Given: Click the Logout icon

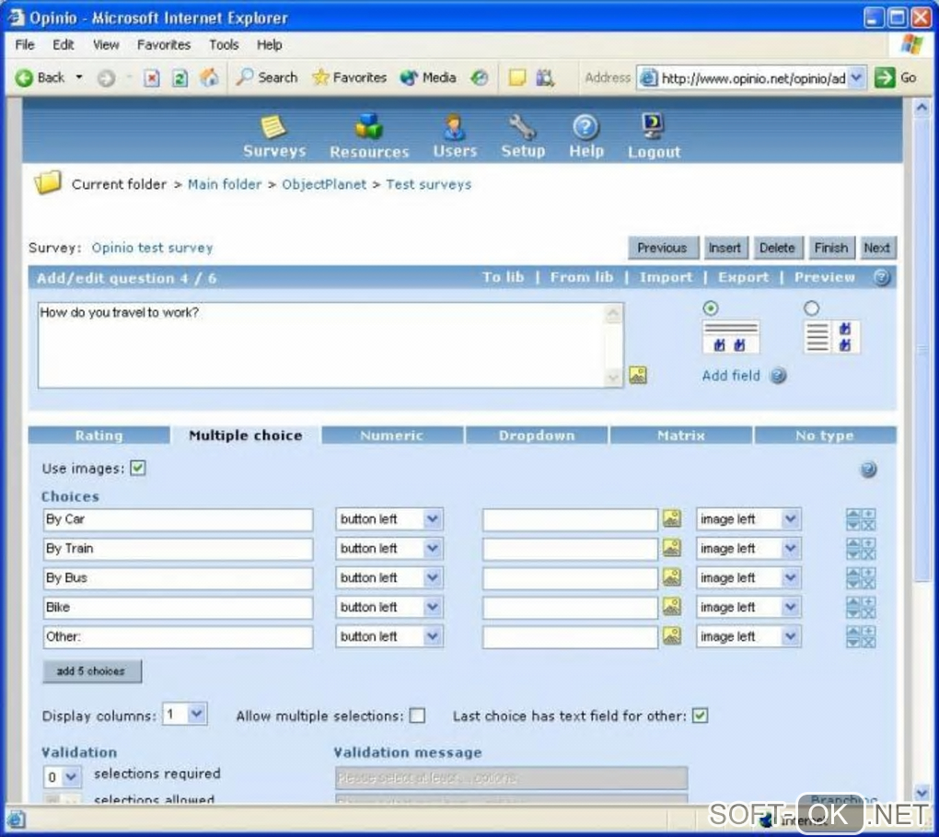Looking at the screenshot, I should 653,126.
